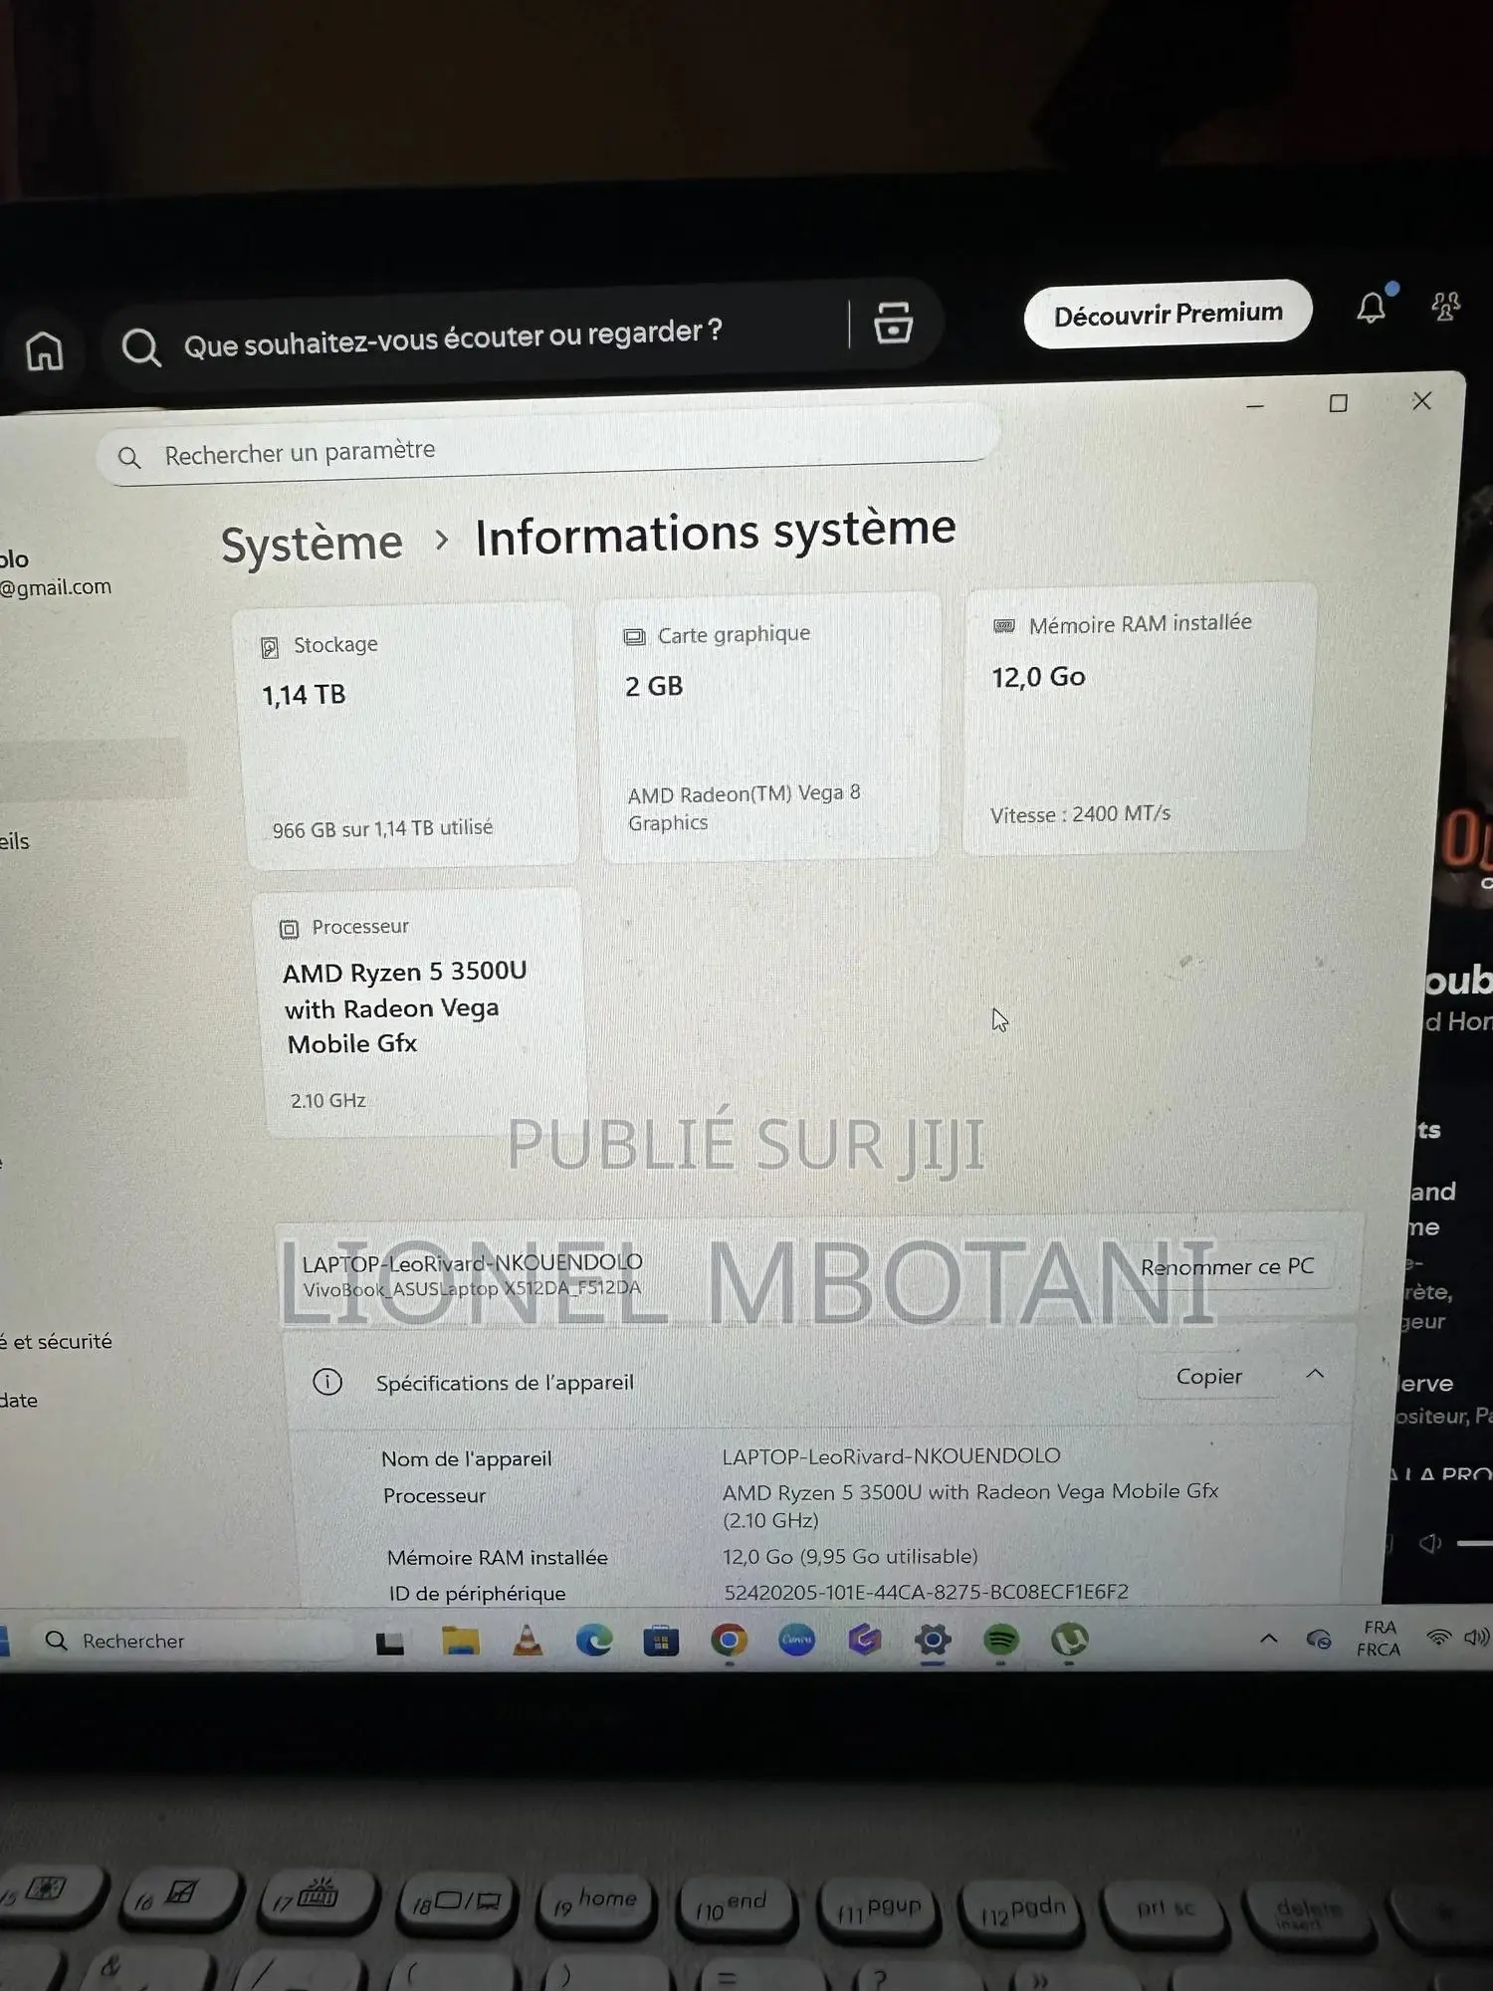Click the Settings search magnifier icon
The height and width of the screenshot is (1991, 1493).
coord(129,458)
